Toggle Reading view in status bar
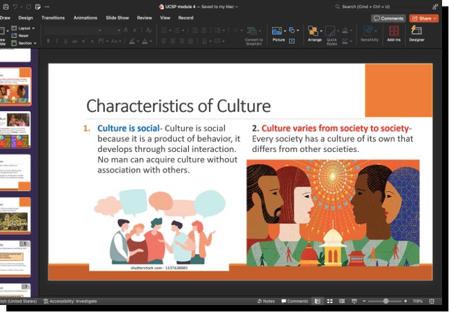Screen dimensions: 449x312 click(341, 302)
